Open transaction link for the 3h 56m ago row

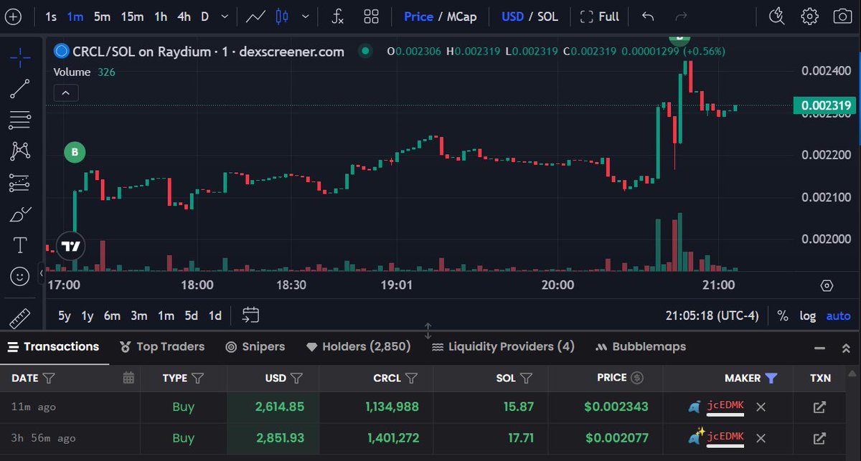coord(819,437)
